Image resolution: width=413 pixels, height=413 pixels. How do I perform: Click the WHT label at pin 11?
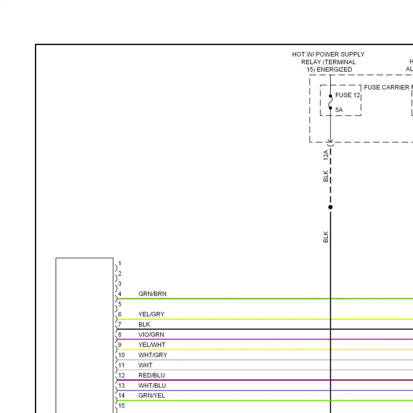coord(145,365)
